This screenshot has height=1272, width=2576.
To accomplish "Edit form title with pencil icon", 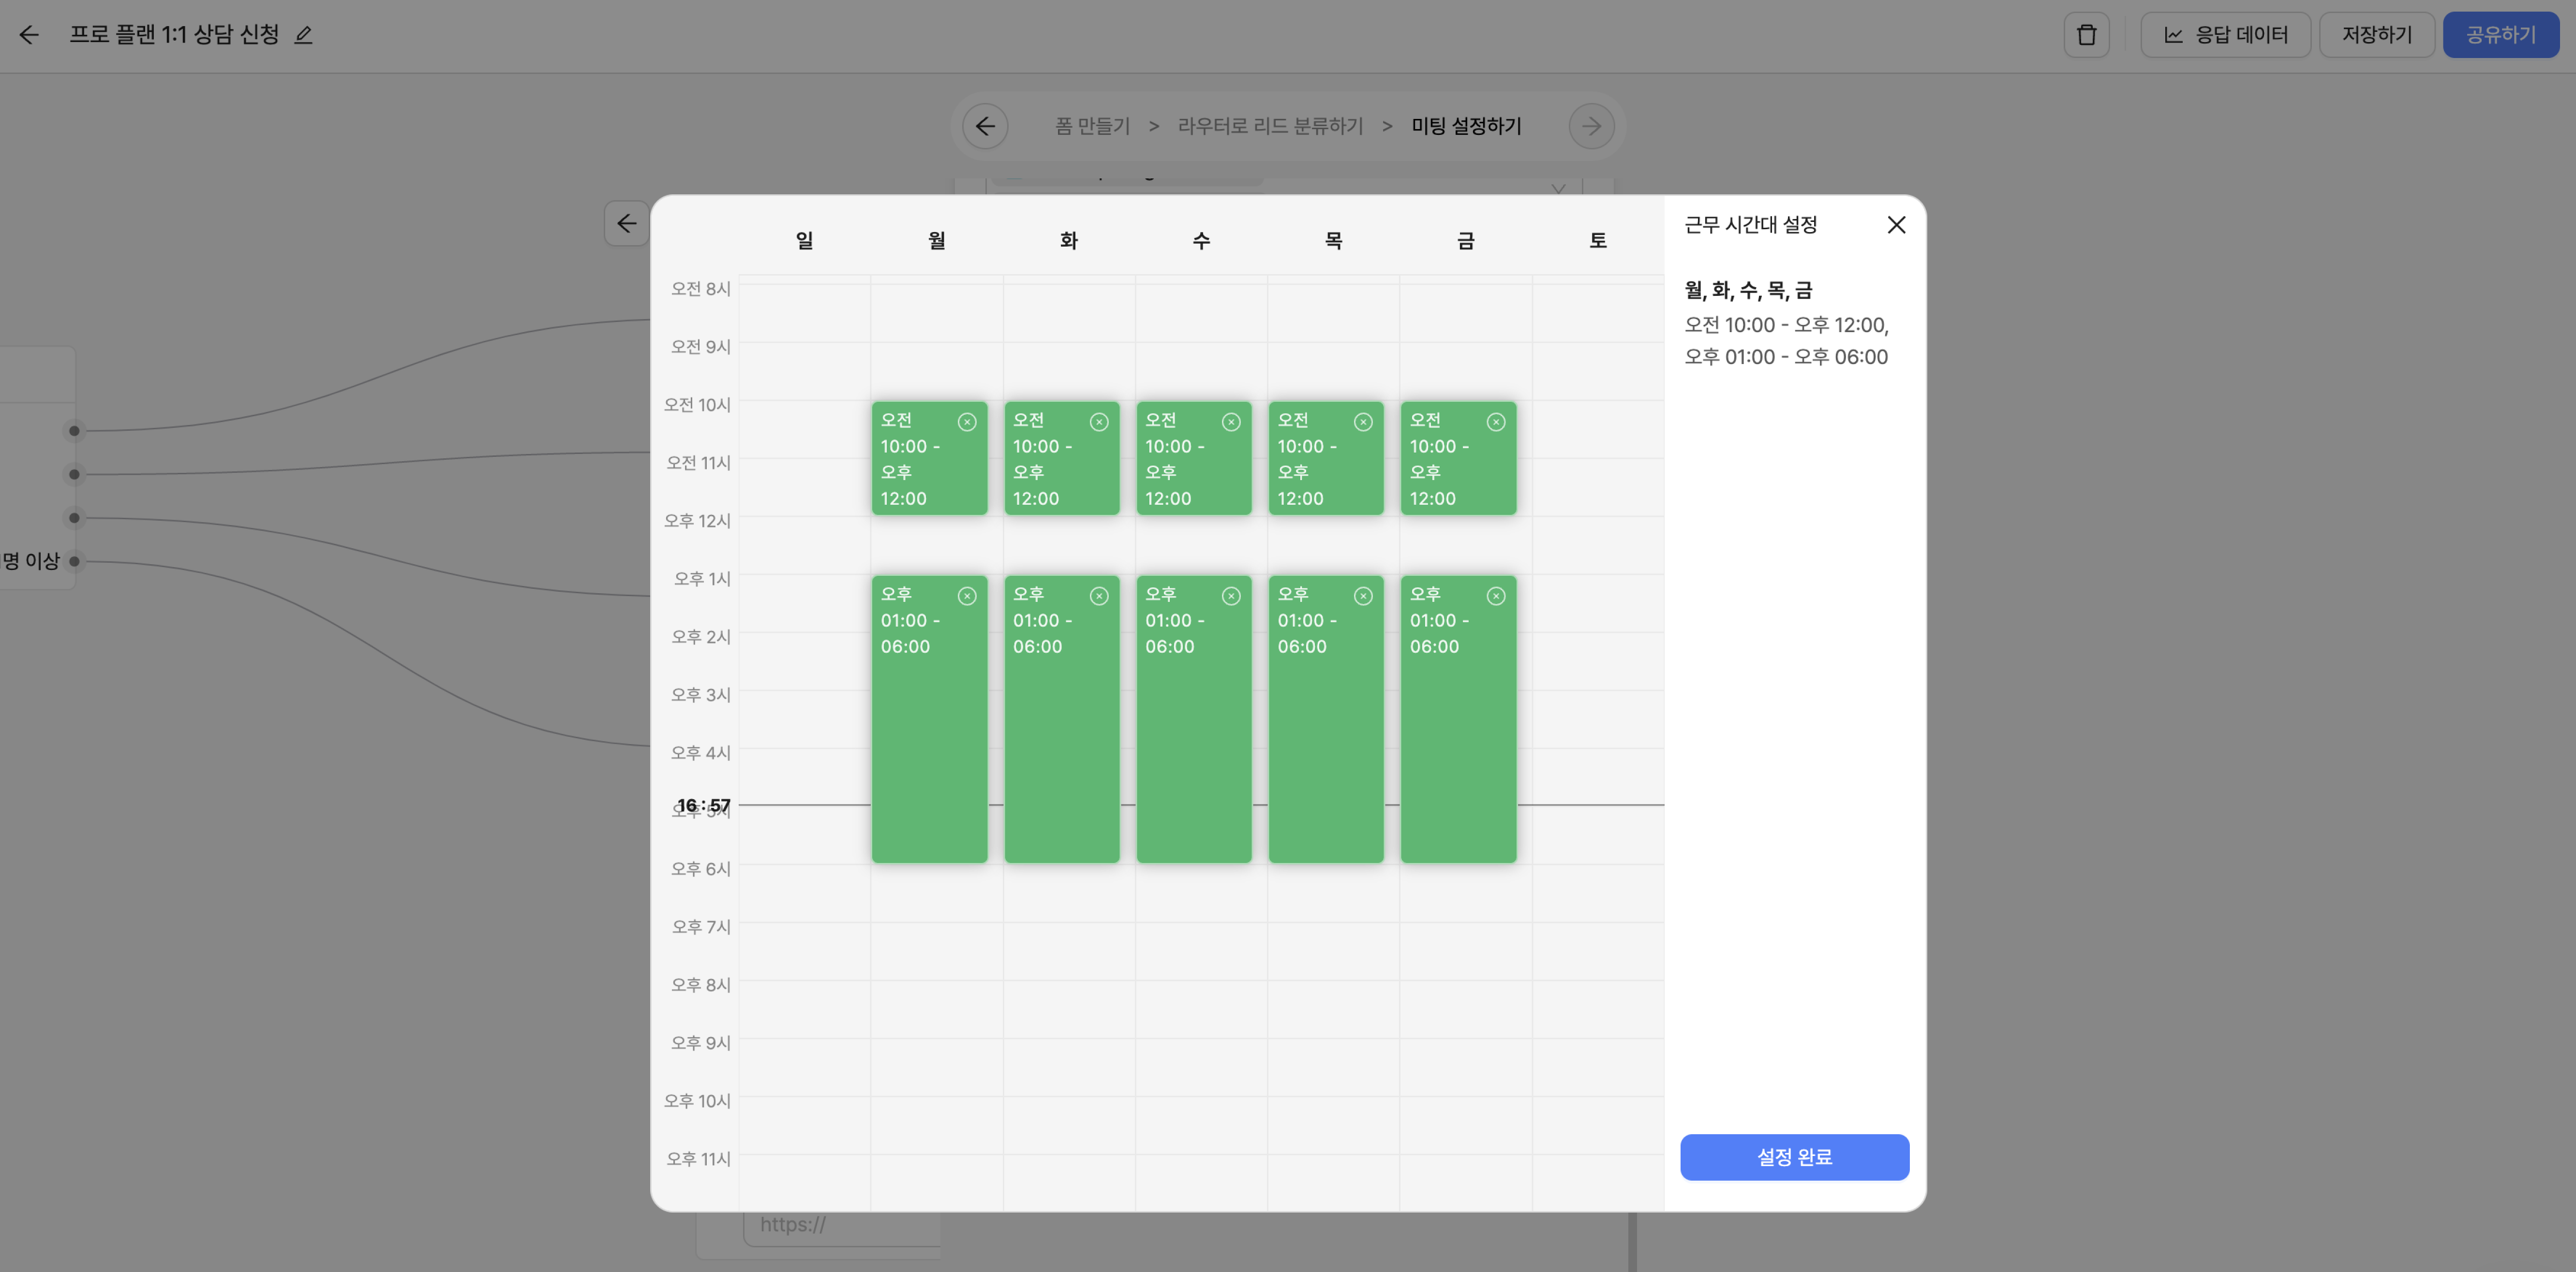I will pos(304,35).
